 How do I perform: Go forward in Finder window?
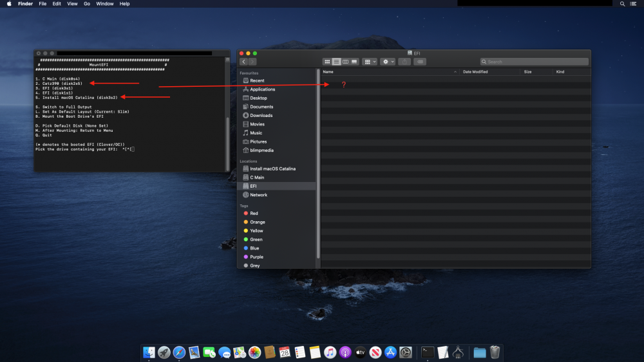pos(252,62)
